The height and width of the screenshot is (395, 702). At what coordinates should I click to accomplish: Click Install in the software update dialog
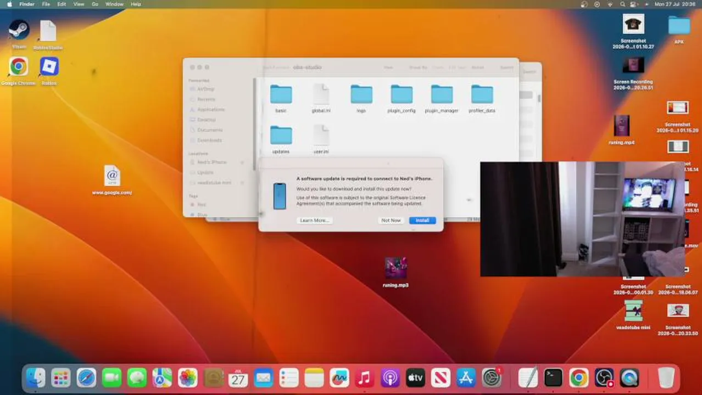(422, 221)
